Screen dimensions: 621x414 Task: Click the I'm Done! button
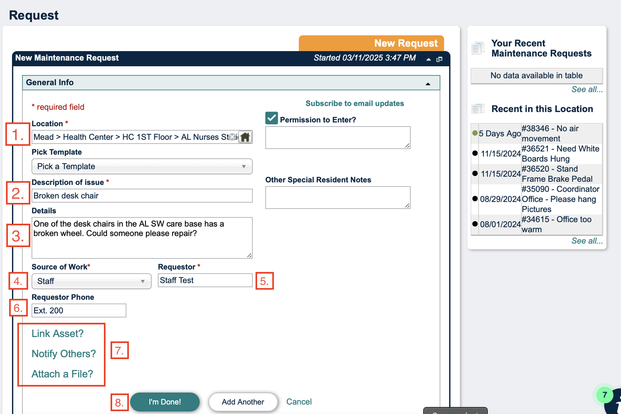[x=165, y=402]
